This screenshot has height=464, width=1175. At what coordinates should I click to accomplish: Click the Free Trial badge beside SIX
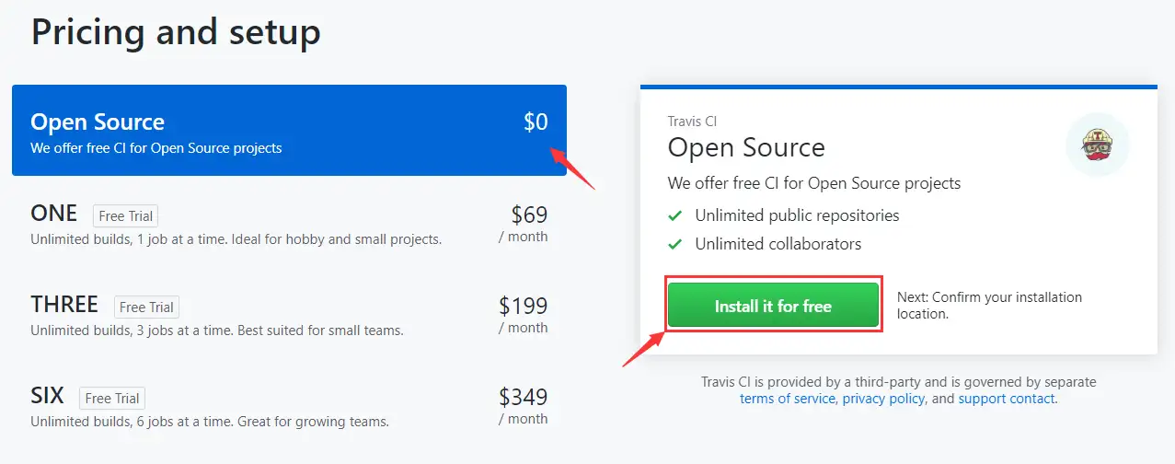(x=113, y=399)
